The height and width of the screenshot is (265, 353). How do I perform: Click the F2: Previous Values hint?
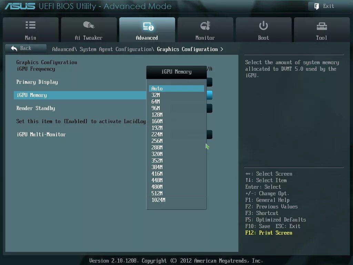(271, 207)
